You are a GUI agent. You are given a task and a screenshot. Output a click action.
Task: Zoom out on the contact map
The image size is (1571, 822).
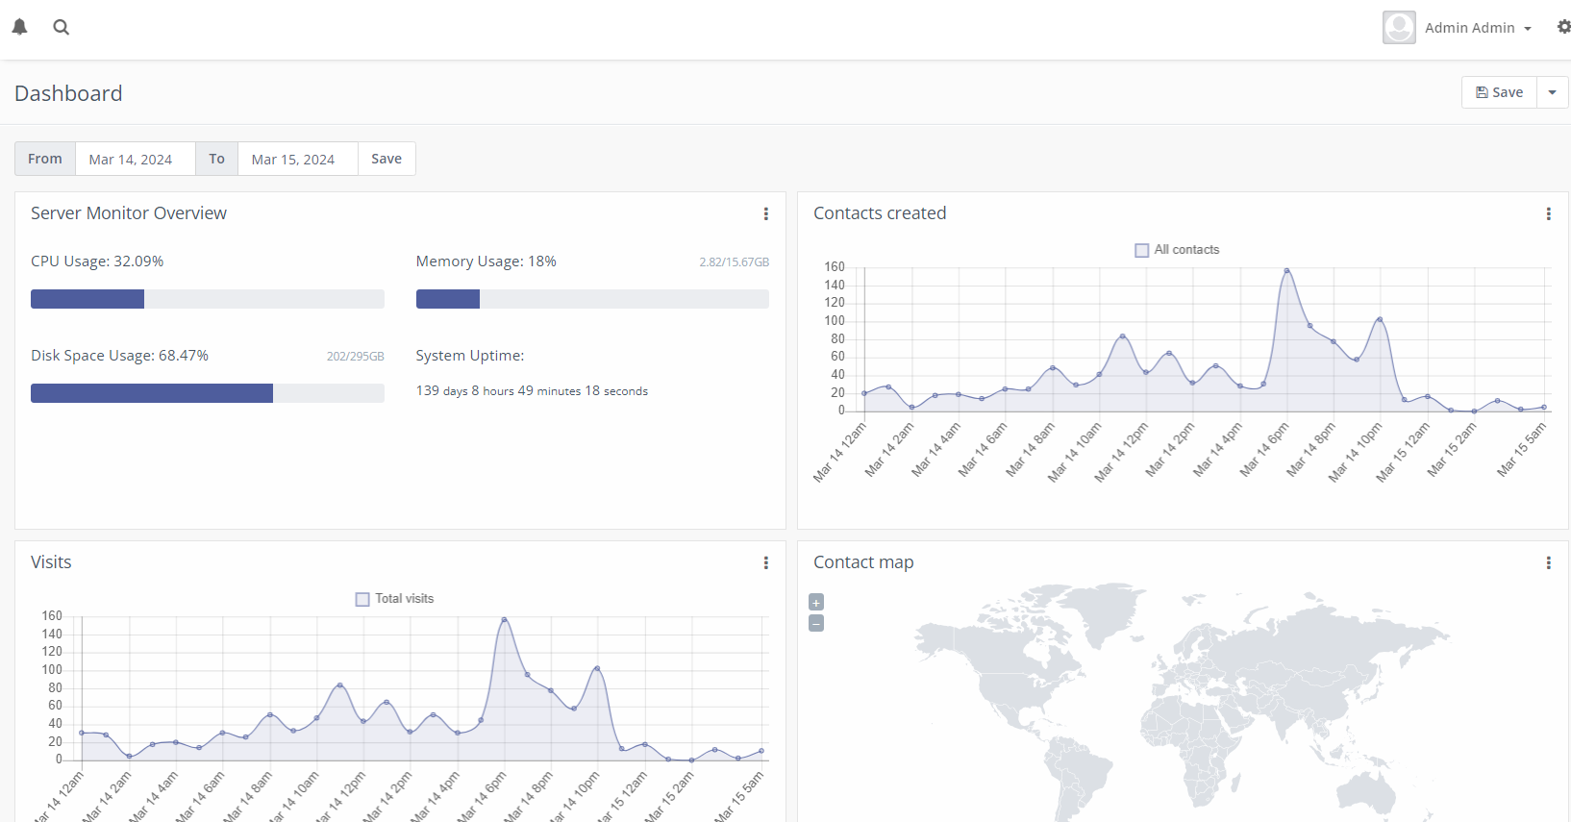(x=816, y=623)
